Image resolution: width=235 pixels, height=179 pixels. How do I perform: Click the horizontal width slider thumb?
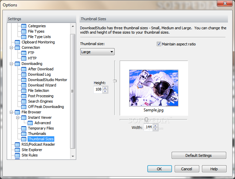pos(146,119)
